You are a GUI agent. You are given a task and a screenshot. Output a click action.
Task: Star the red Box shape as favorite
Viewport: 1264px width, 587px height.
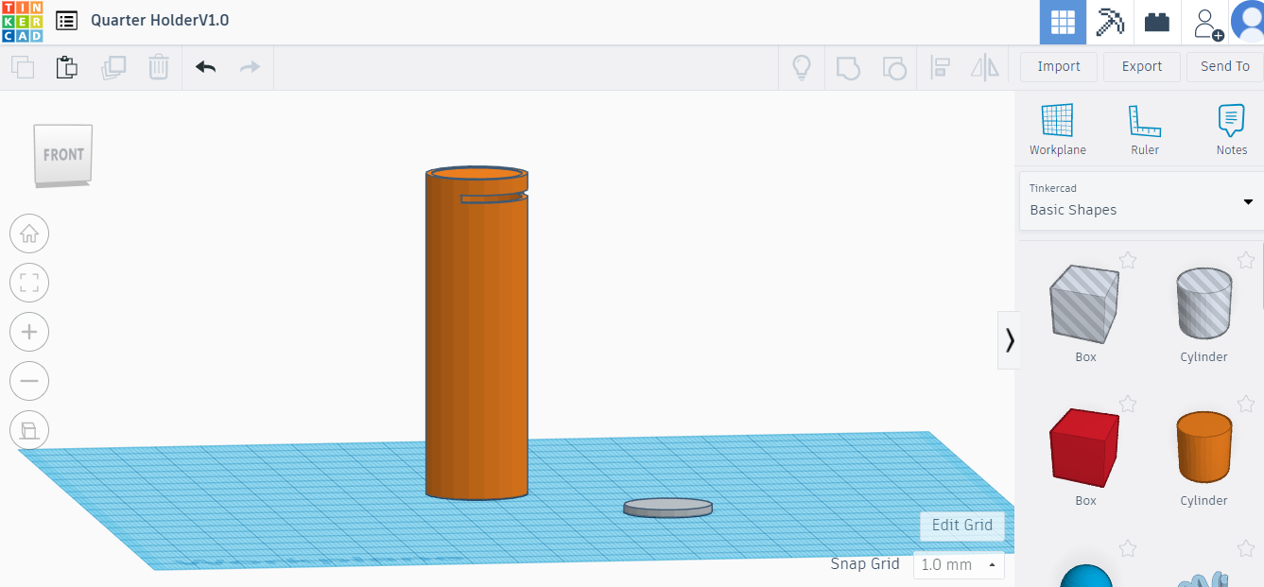tap(1128, 404)
